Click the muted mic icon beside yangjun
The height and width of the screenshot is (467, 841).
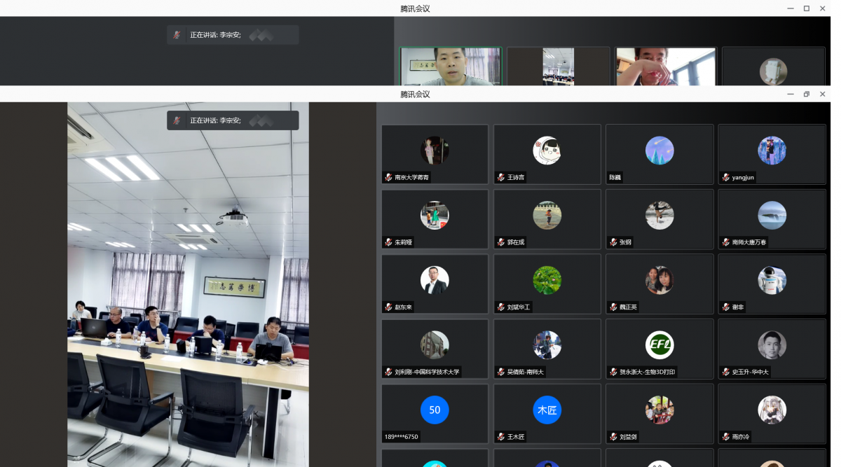tap(725, 177)
